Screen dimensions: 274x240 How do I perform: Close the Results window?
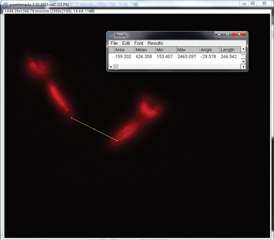239,34
